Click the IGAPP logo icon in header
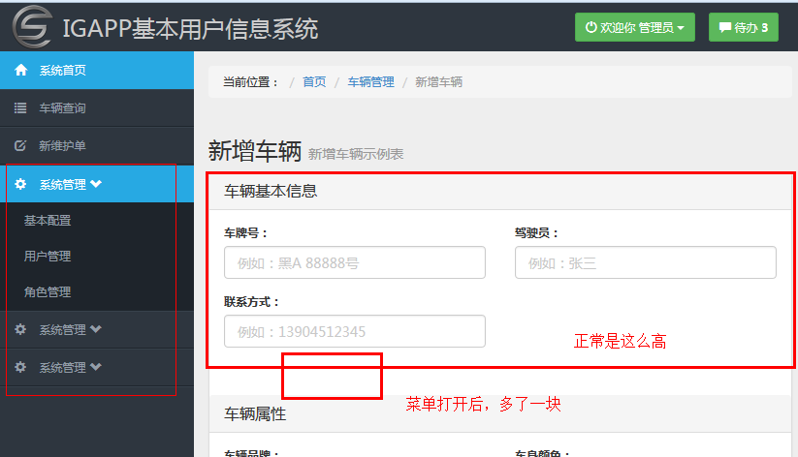This screenshot has width=798, height=457. coord(32,26)
